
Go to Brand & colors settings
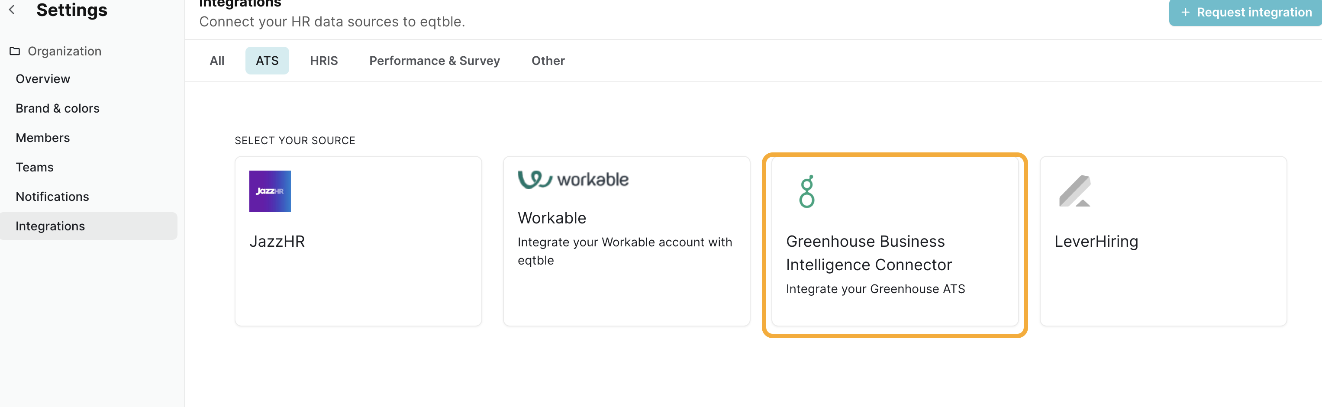[x=58, y=108]
